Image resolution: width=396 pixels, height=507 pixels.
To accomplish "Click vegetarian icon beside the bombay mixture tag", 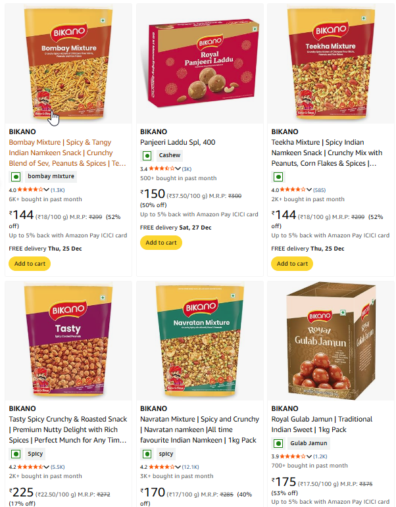I will [x=15, y=177].
